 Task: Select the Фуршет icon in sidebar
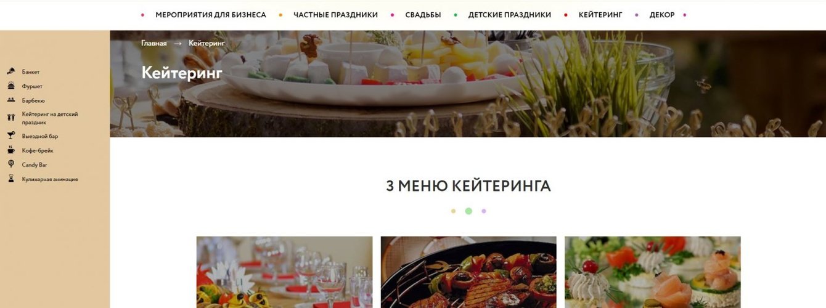[x=11, y=86]
